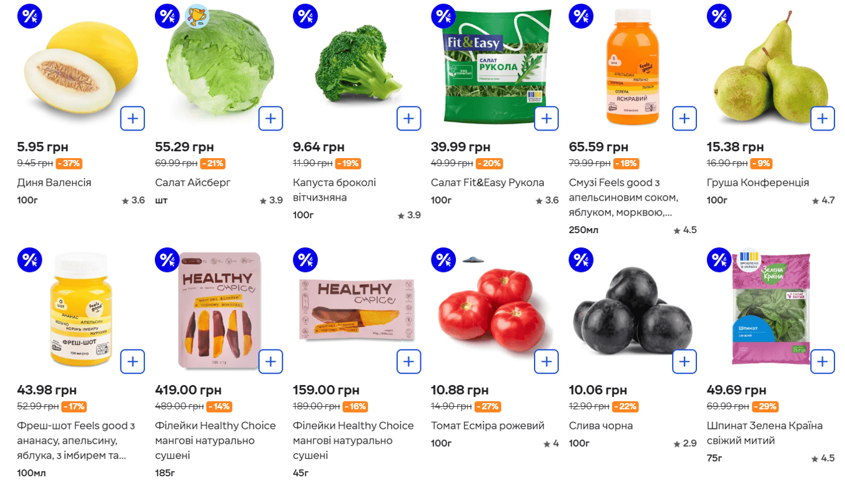The height and width of the screenshot is (480, 845).
Task: Open Смузі Feels good product title
Action: (x=623, y=197)
